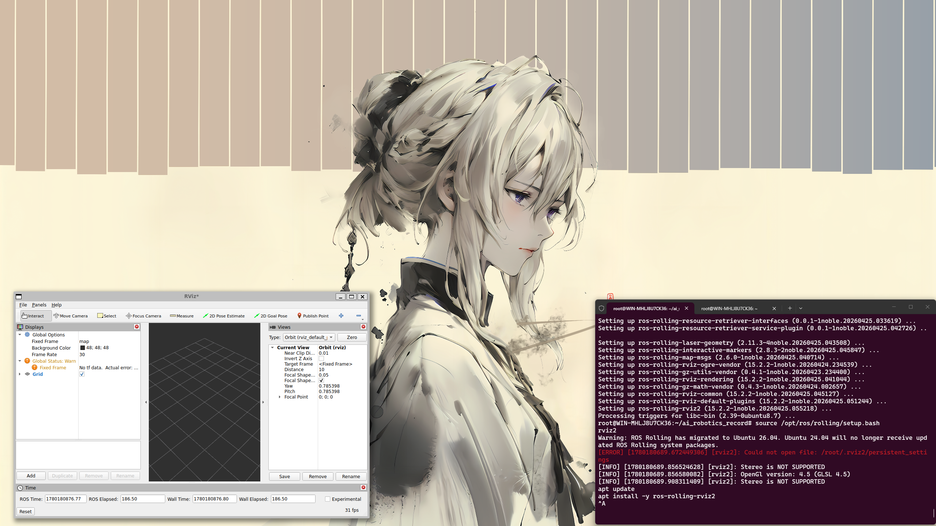Image resolution: width=936 pixels, height=526 pixels.
Task: Click the Global Options gear icon
Action: [x=27, y=335]
